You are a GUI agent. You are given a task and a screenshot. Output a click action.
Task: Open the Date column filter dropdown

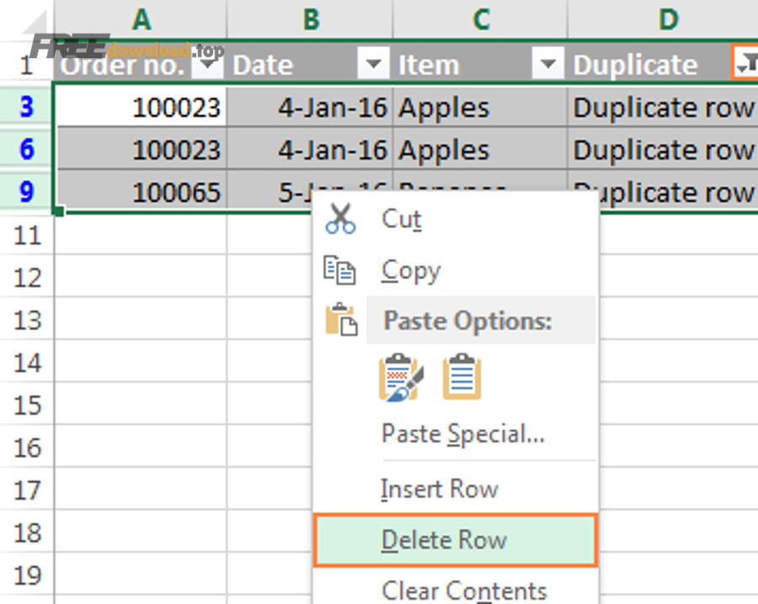pos(373,63)
